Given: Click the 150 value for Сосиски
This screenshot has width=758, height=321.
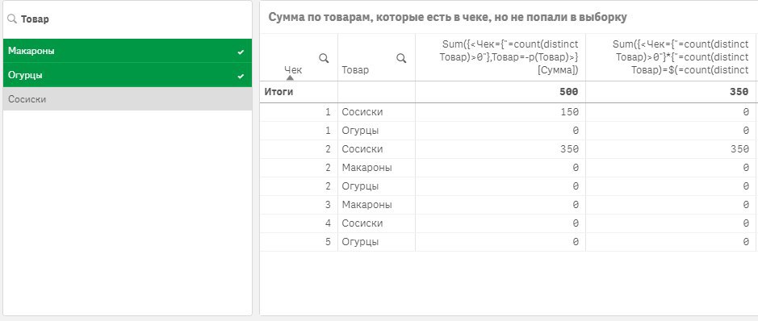Looking at the screenshot, I should pyautogui.click(x=569, y=112).
